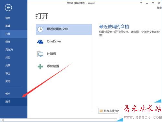162x122 pixels.
Task: Click the computer monitor icon
Action: coord(40,54)
